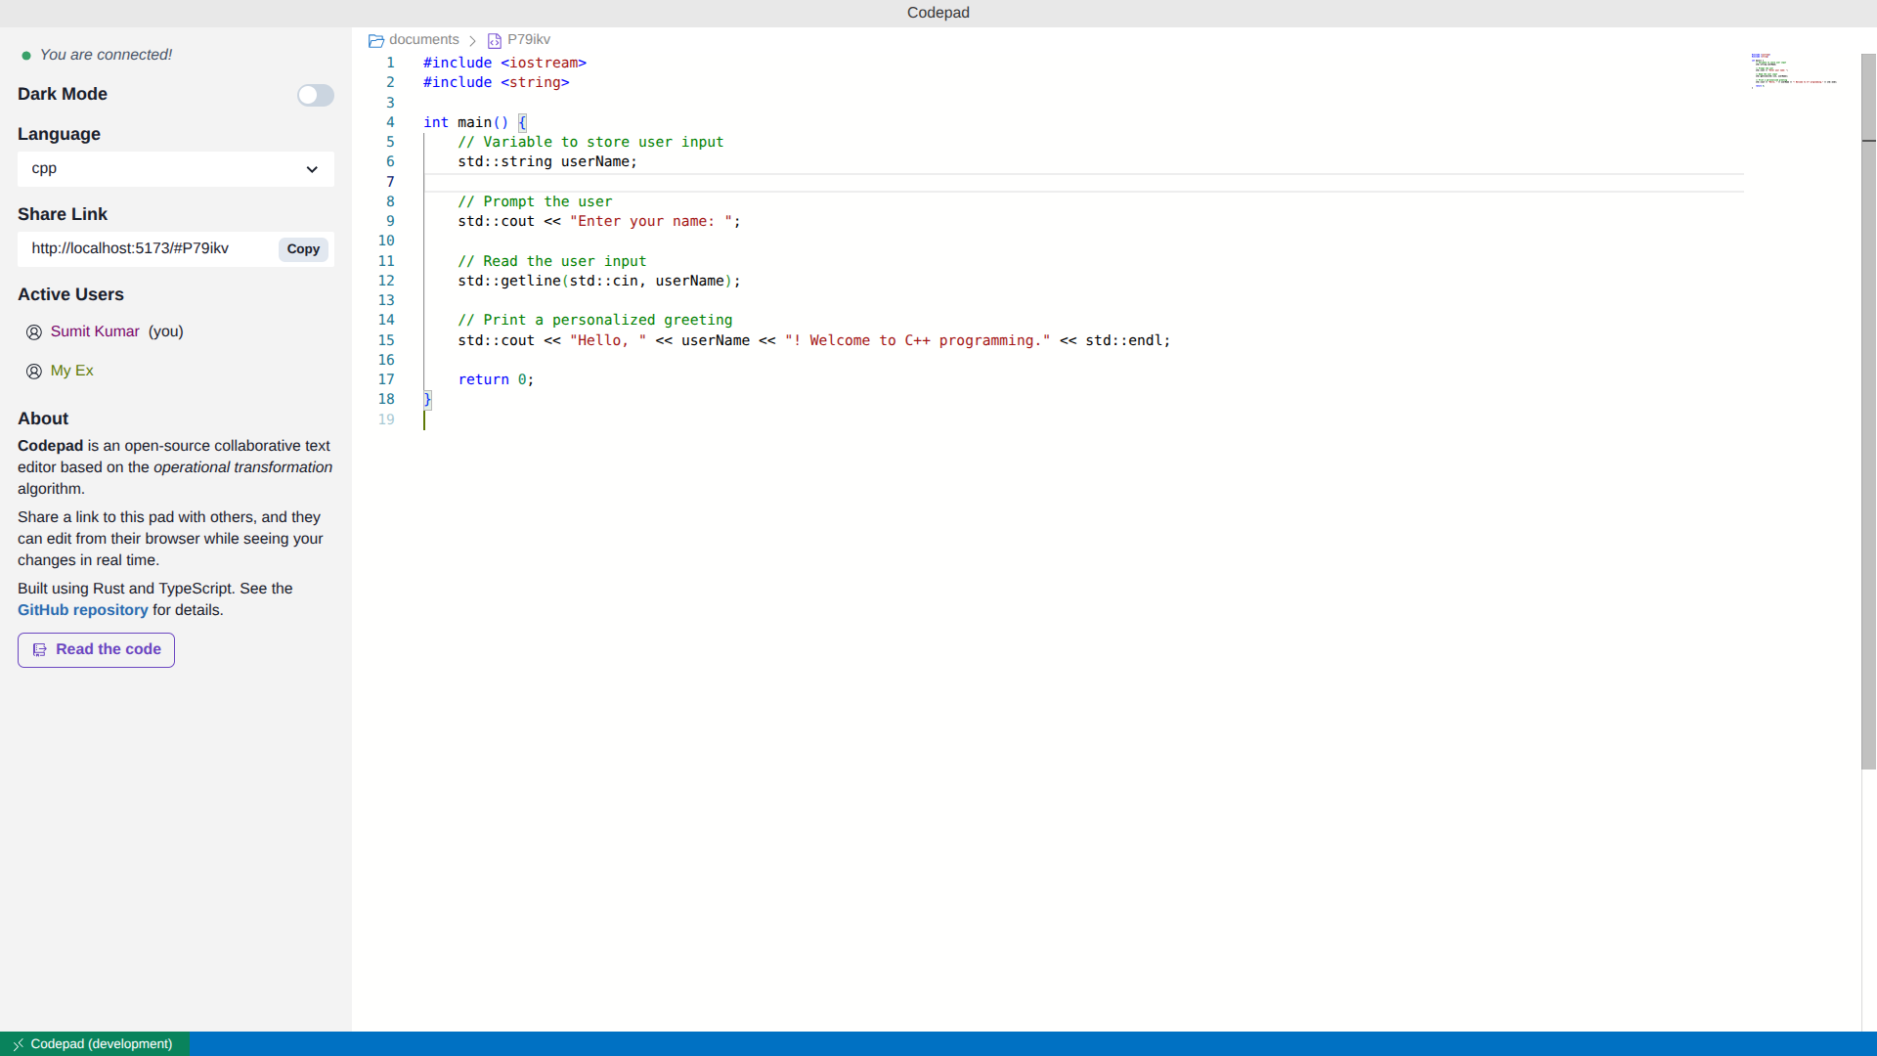Click the "! Welcome to C++ programming." string
1877x1056 pixels.
[917, 340]
